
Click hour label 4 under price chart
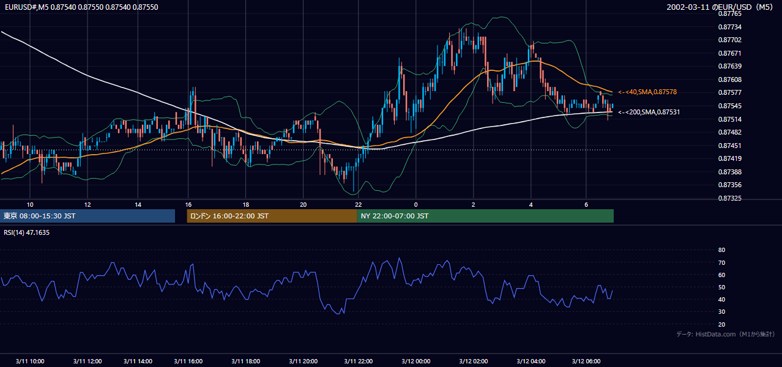point(531,204)
